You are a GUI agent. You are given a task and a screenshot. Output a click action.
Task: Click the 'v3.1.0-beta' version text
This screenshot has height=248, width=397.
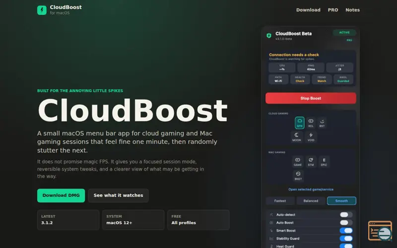[283, 39]
